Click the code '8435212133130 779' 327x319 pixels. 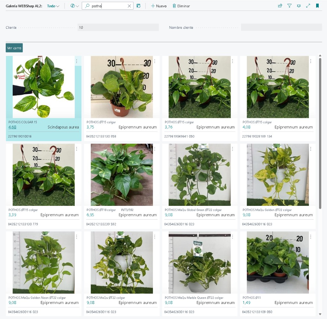click(x=23, y=224)
